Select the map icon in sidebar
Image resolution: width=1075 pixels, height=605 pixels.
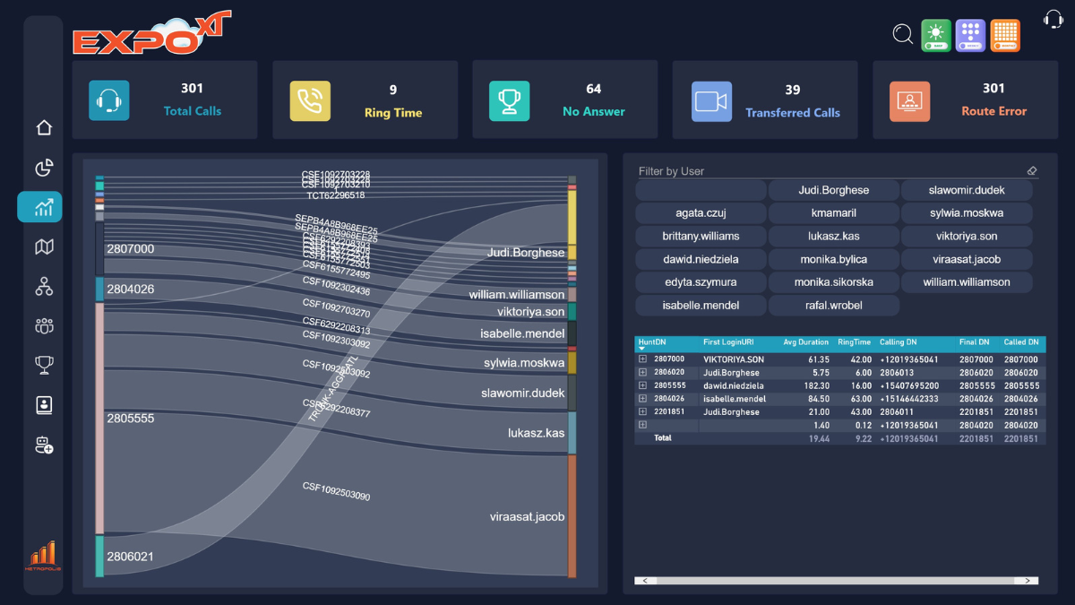click(x=44, y=246)
